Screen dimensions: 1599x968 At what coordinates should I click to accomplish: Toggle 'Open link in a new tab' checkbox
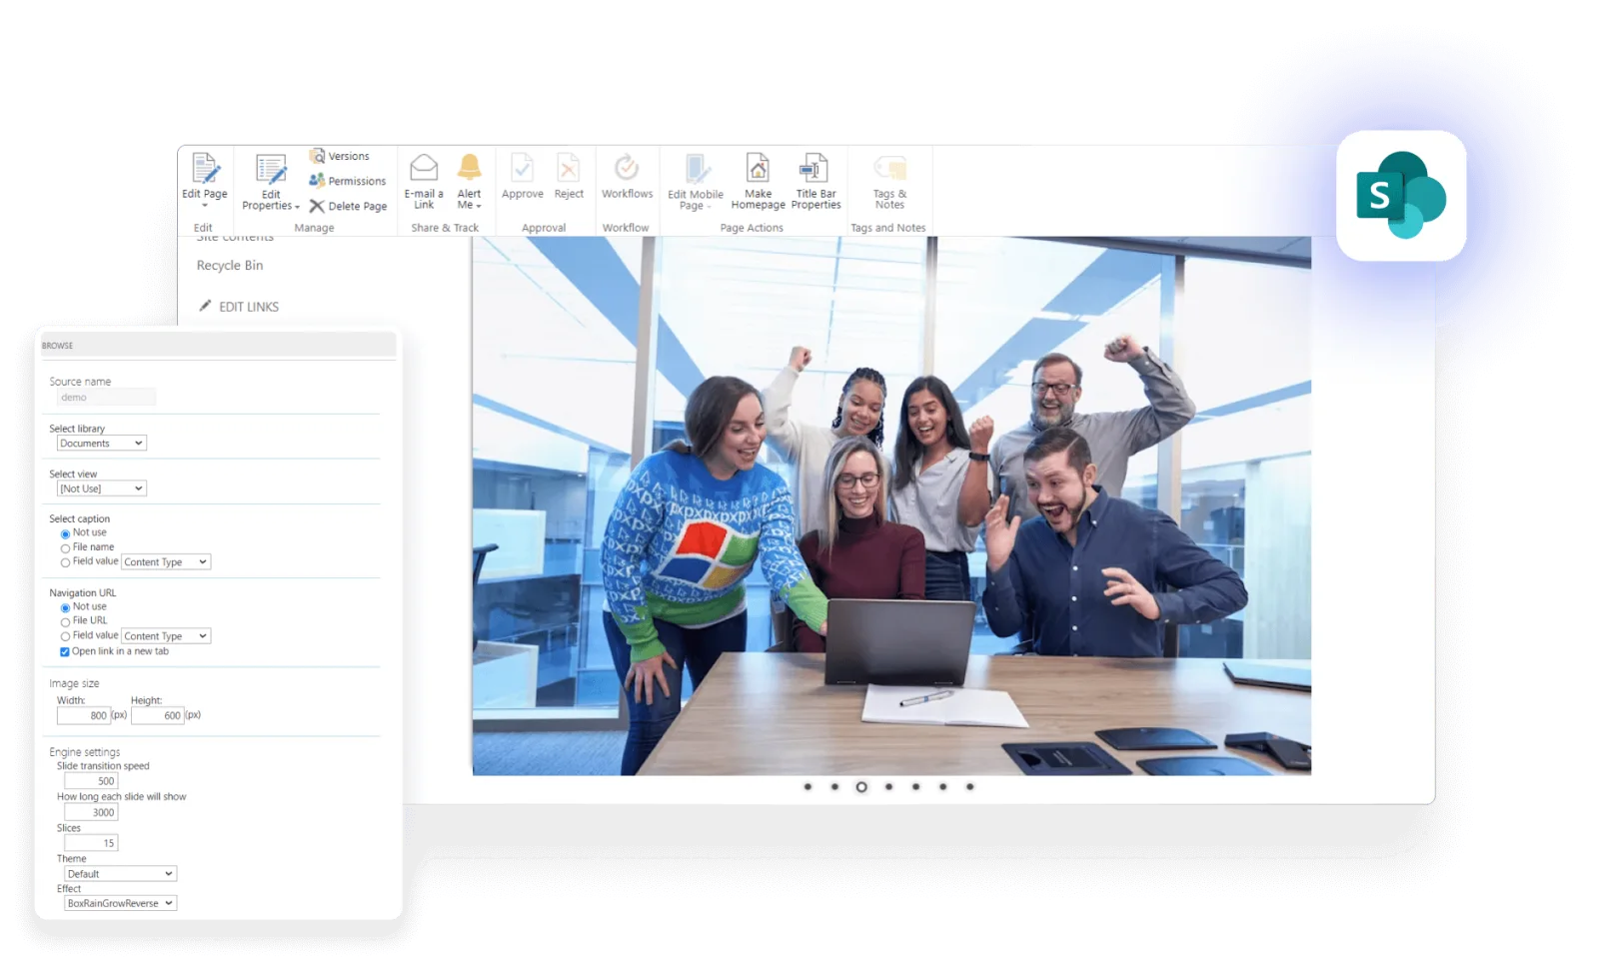pyautogui.click(x=65, y=651)
